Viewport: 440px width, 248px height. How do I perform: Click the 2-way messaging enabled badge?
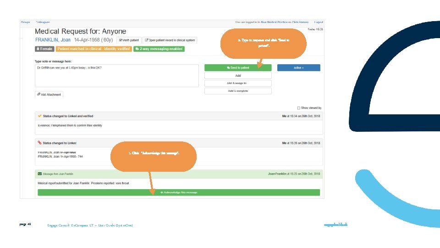pos(159,49)
